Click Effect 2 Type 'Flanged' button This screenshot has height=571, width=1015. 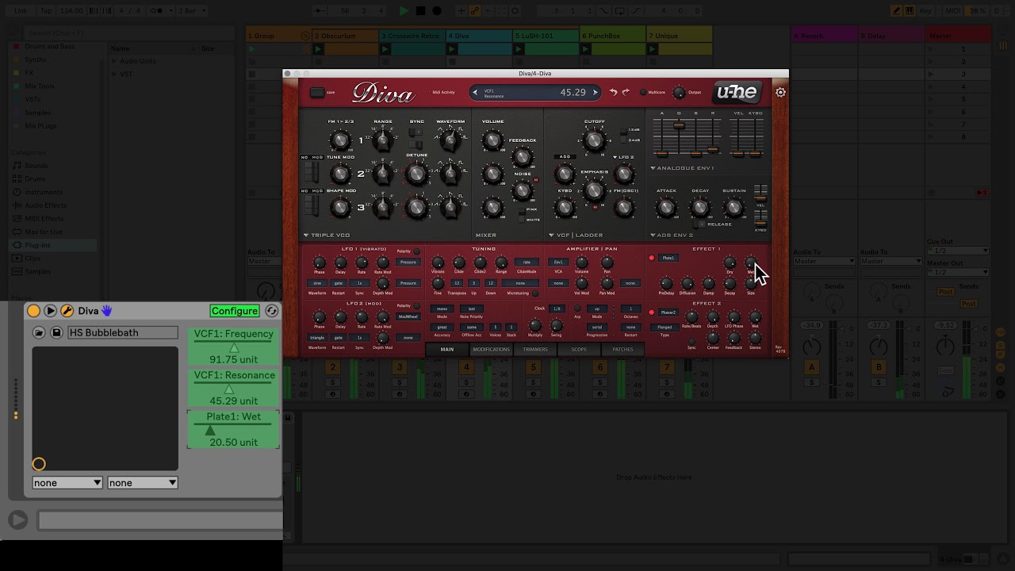point(665,327)
